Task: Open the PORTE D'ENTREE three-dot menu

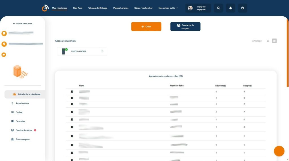Action: point(102,51)
